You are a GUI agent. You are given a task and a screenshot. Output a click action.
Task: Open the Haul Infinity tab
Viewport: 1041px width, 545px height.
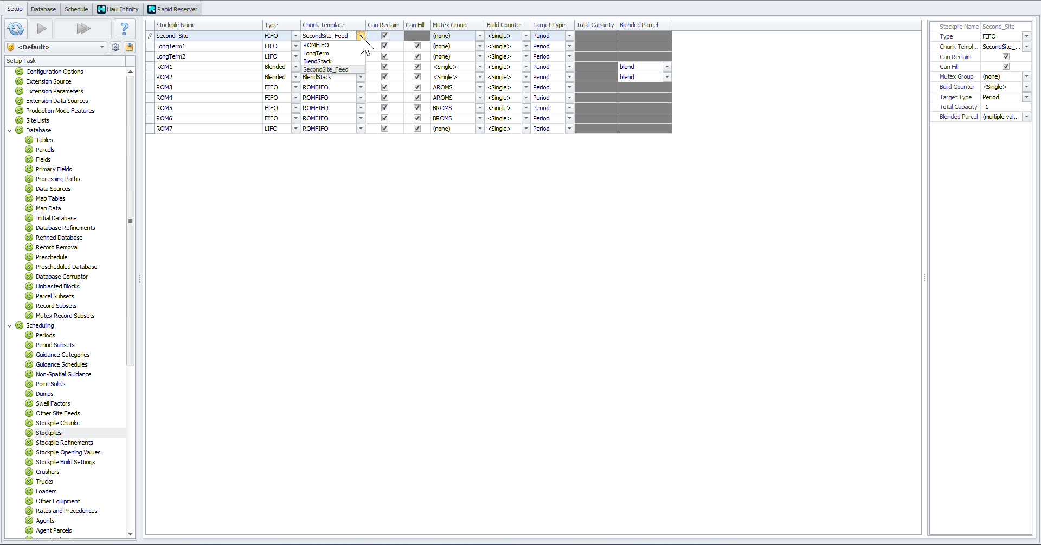(118, 9)
